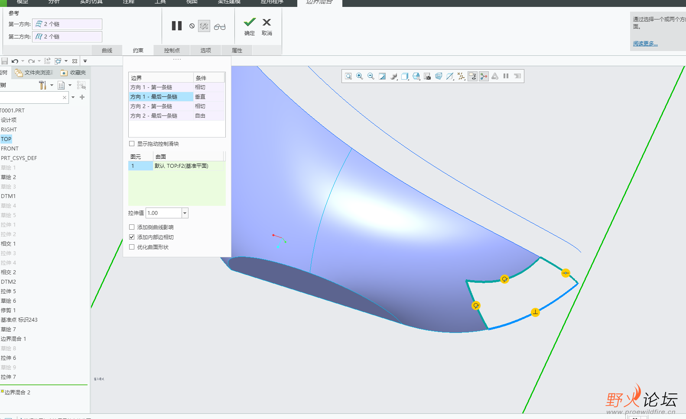The image size is (686, 419).
Task: Open the 属性 tab
Action: tap(237, 50)
